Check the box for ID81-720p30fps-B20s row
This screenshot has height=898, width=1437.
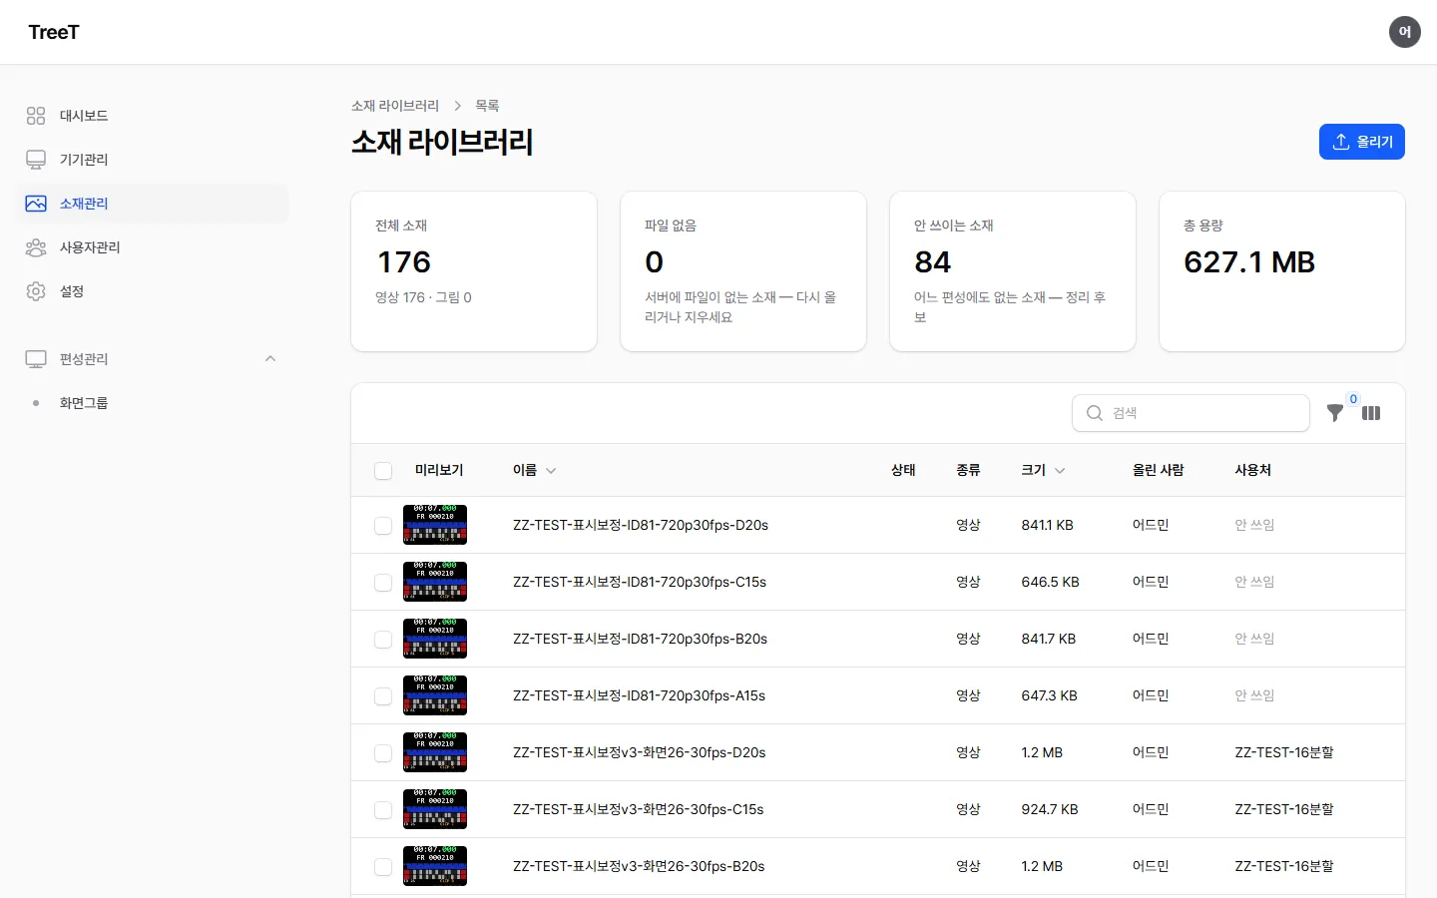click(383, 640)
